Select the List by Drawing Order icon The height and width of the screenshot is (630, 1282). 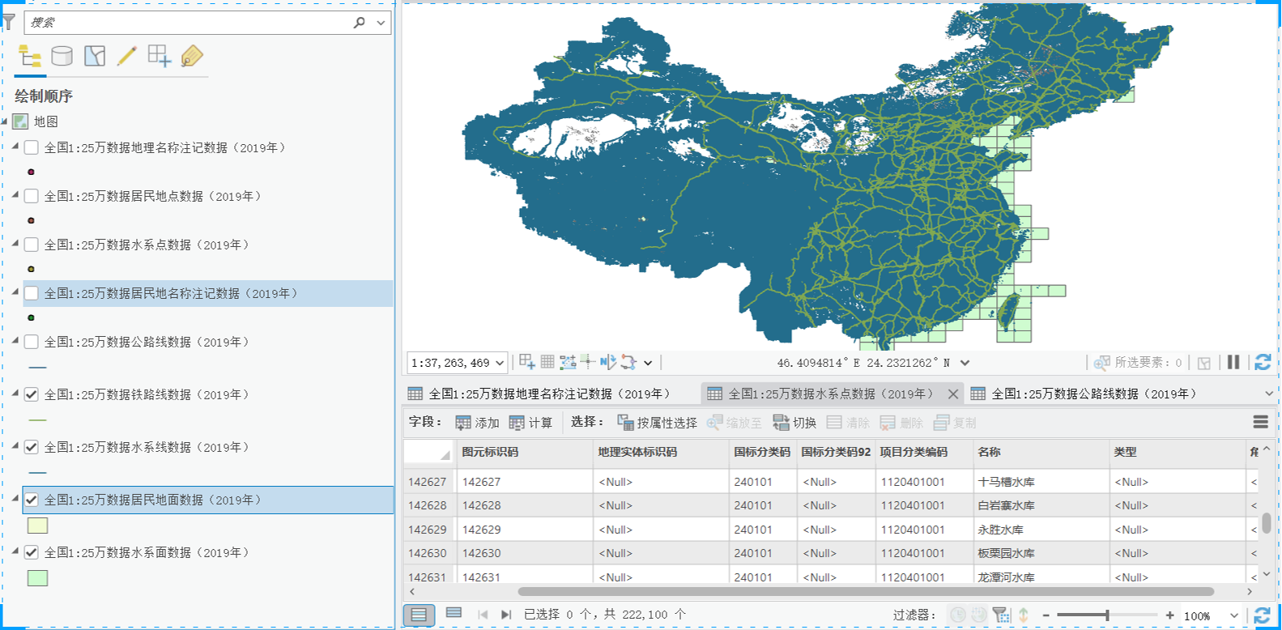[30, 56]
